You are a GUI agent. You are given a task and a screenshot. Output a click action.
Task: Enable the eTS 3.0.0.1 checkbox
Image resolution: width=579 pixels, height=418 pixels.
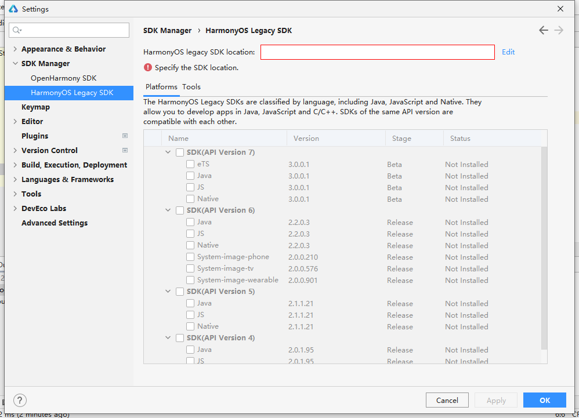coord(190,164)
